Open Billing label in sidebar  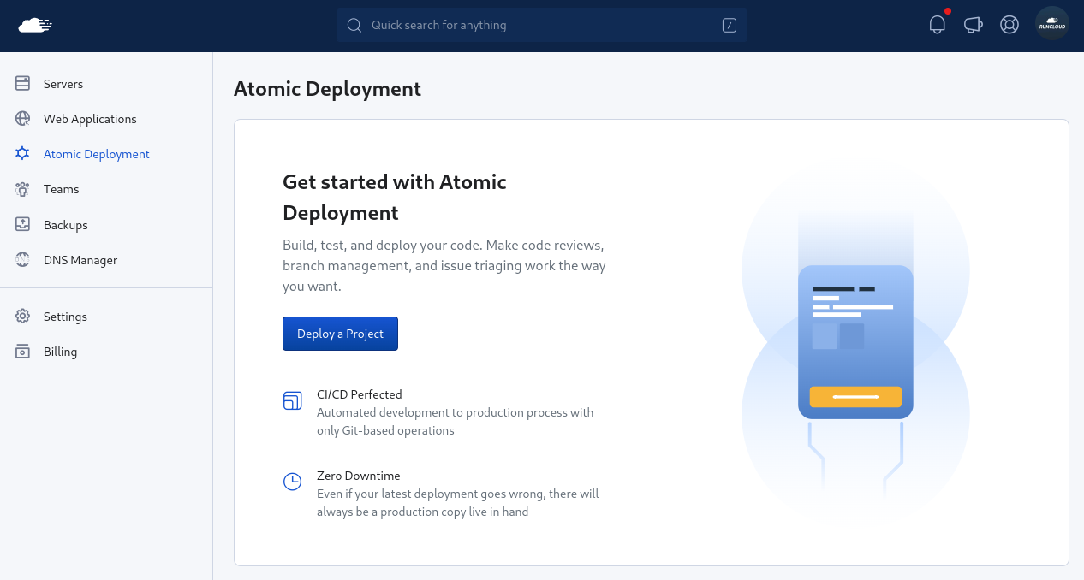(60, 352)
